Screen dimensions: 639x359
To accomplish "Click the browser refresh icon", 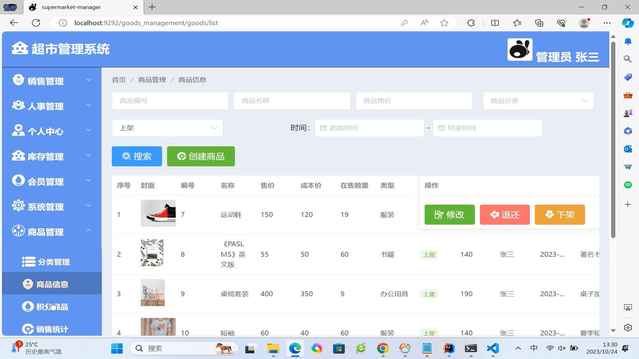I will coord(36,23).
